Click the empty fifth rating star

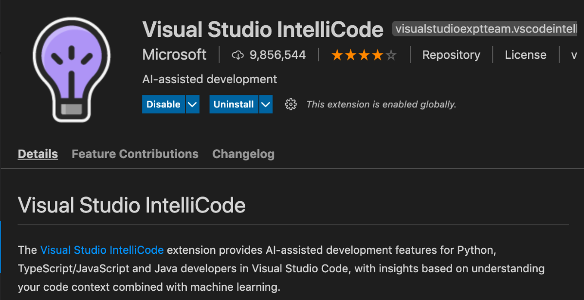(x=391, y=55)
